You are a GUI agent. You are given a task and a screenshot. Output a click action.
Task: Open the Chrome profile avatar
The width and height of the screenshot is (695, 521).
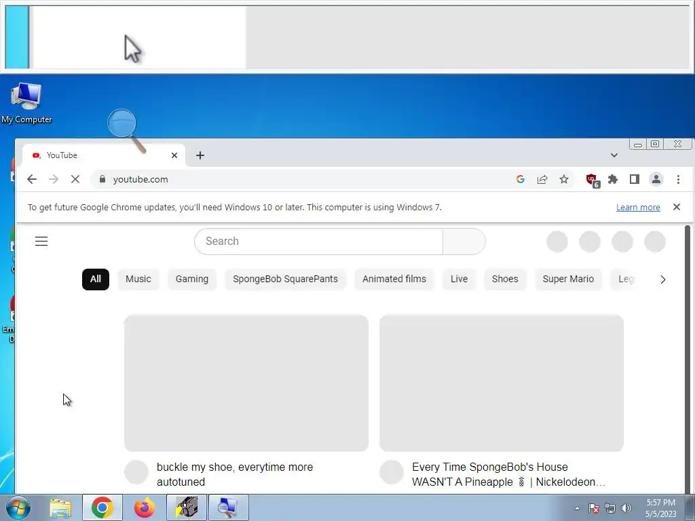coord(656,179)
